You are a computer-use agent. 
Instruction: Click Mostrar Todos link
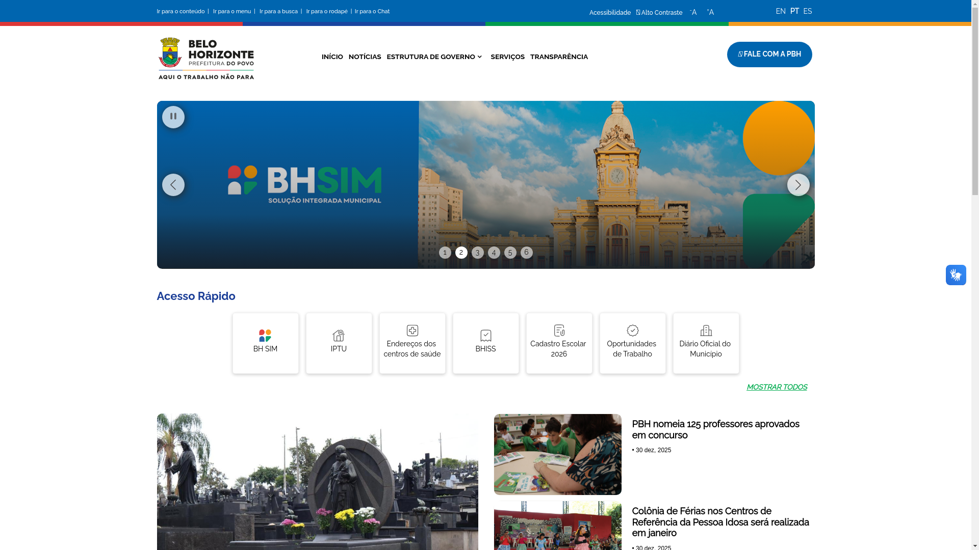777,388
